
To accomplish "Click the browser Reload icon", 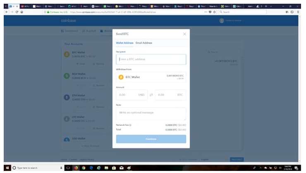I will click(x=17, y=12).
